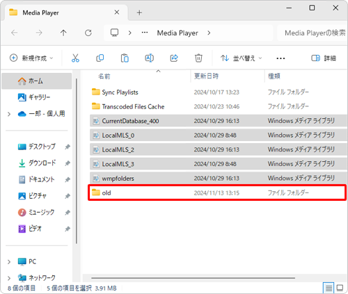Viewport: 348px width, 294px height.
Task: Click the navigation pane vertical scrollbar
Action: coord(77,161)
